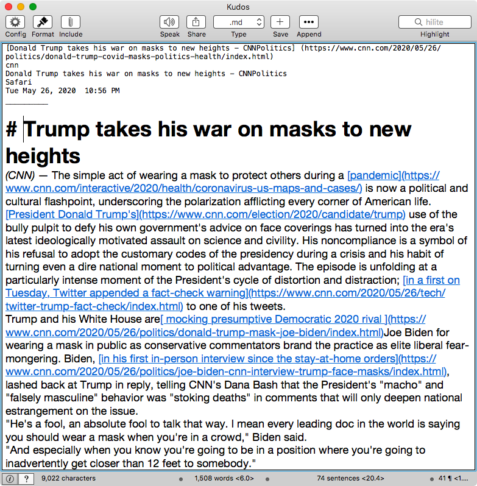Open the Share toolbar button
This screenshot has height=486, width=477.
(x=196, y=22)
